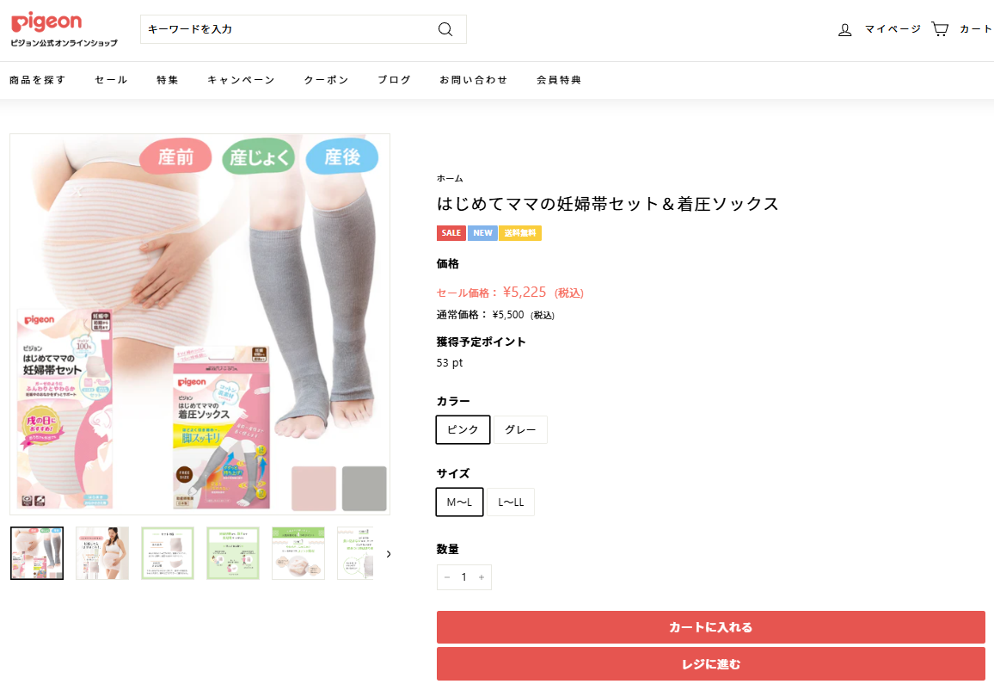This screenshot has height=684, width=994.
Task: Show next thumbnails with the right chevron
Action: (389, 554)
